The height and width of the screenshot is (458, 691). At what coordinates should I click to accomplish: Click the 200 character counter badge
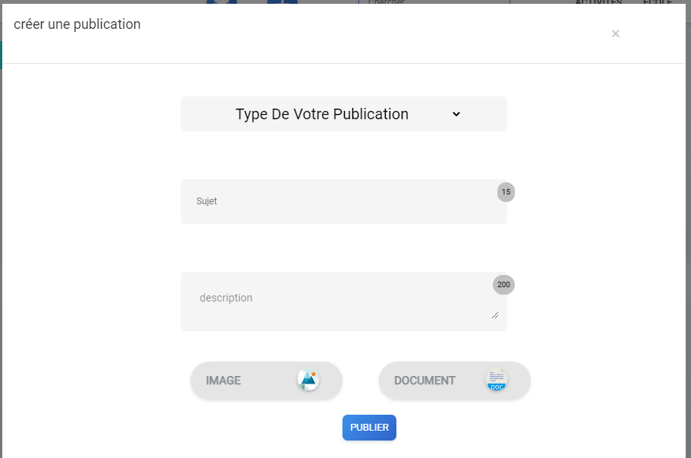click(503, 285)
